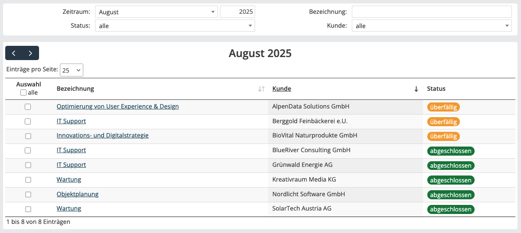
Task: Click the Kunde column header link
Action: click(x=282, y=89)
